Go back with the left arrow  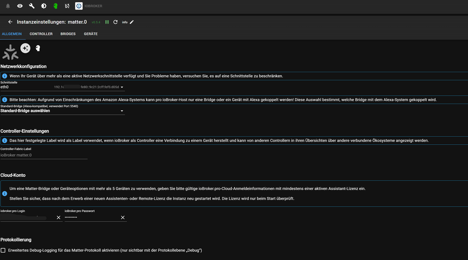[x=10, y=22]
